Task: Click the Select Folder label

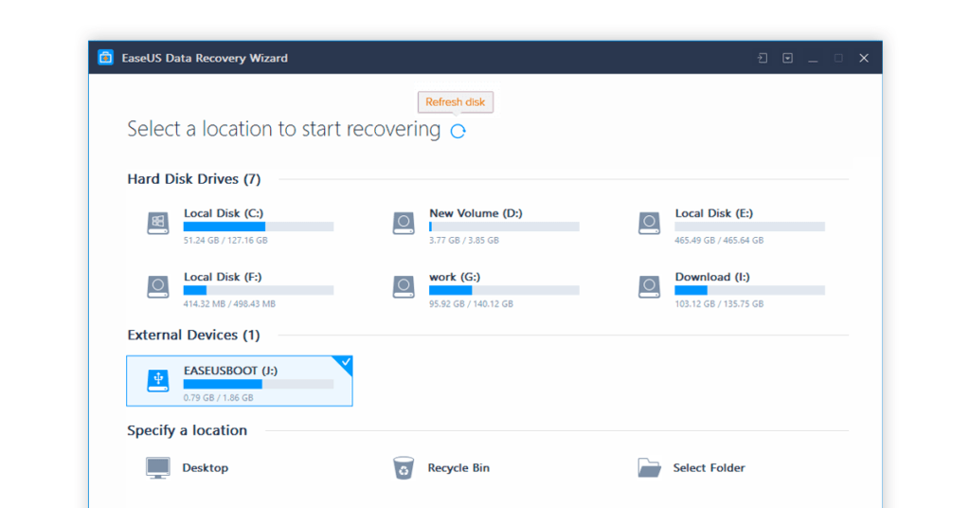Action: [x=709, y=467]
